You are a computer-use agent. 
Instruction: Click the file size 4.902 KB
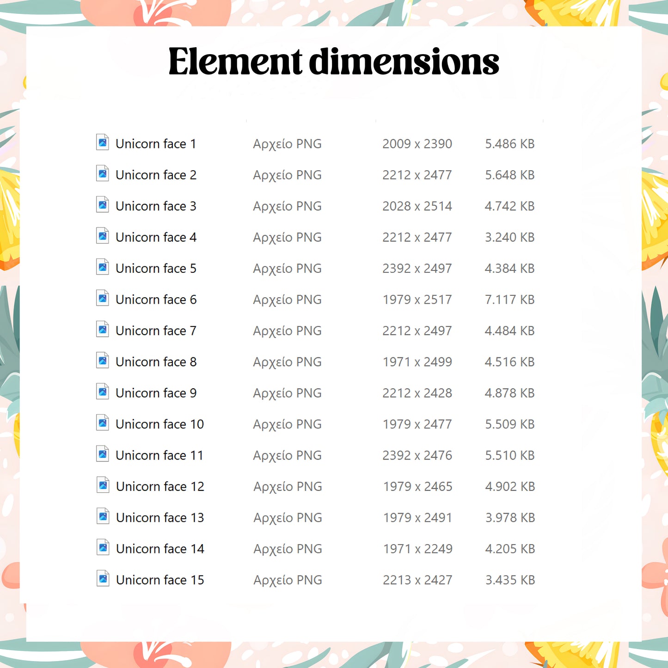tap(510, 486)
